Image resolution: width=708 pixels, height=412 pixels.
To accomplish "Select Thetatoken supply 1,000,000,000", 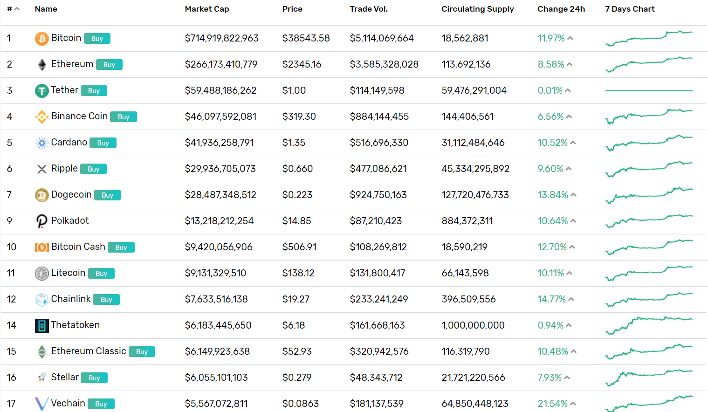I will click(x=473, y=325).
